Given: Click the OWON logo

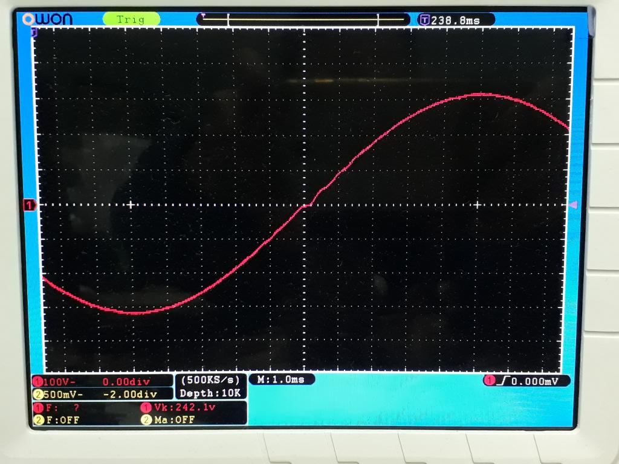Looking at the screenshot, I should pyautogui.click(x=48, y=19).
